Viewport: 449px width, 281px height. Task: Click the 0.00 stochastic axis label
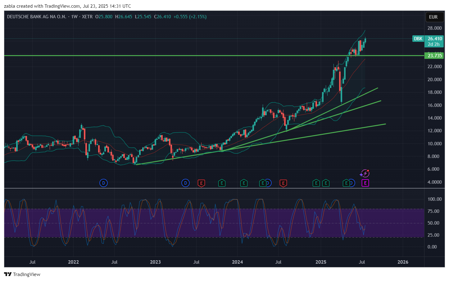(x=432, y=247)
